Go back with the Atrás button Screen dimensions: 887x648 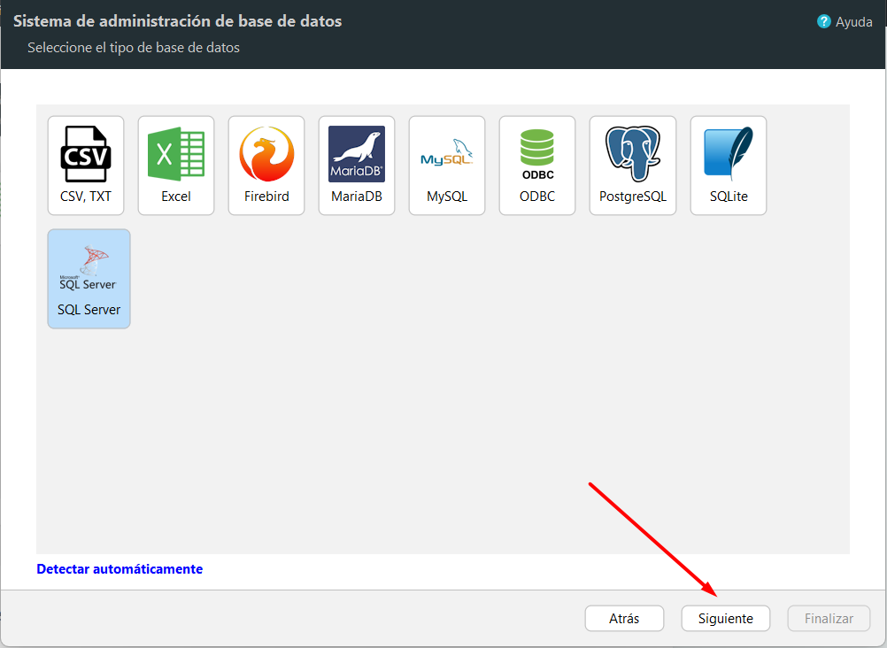(624, 619)
